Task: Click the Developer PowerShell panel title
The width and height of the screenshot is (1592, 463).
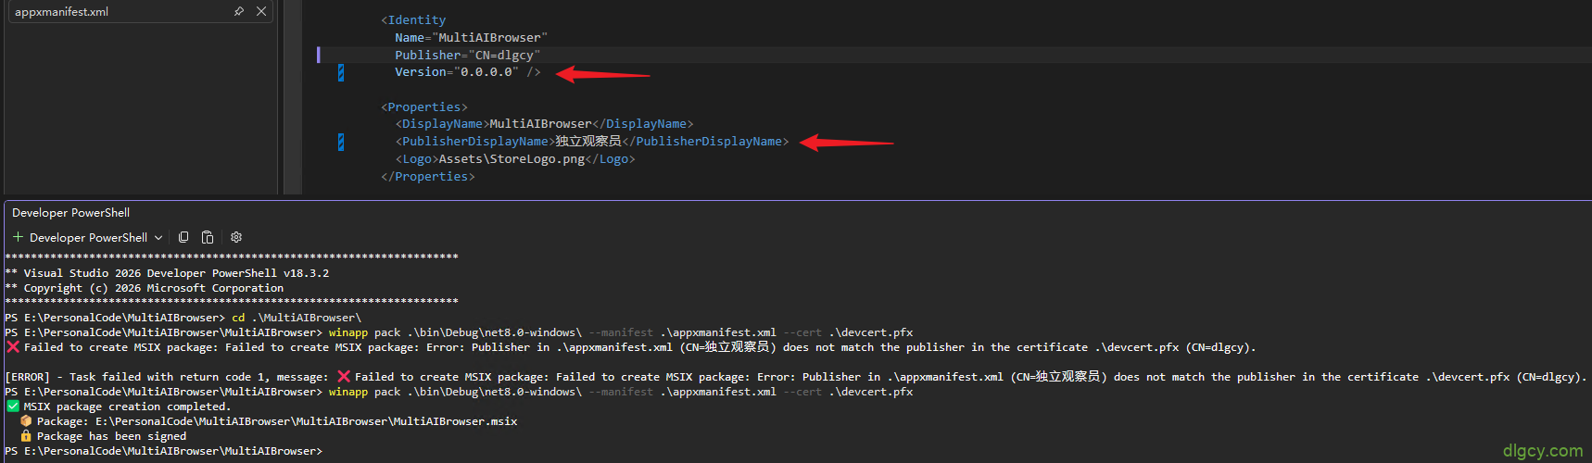Action: pyautogui.click(x=70, y=213)
